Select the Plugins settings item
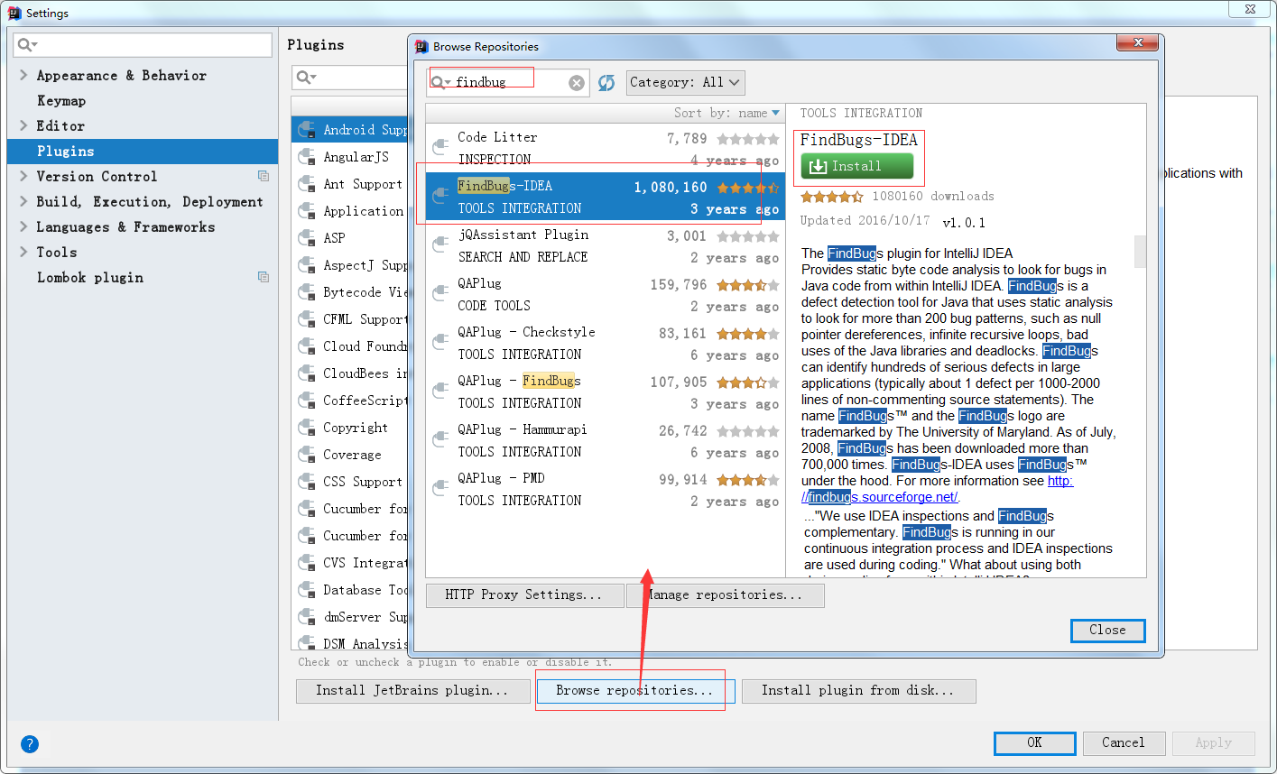1277x774 pixels. (143, 151)
